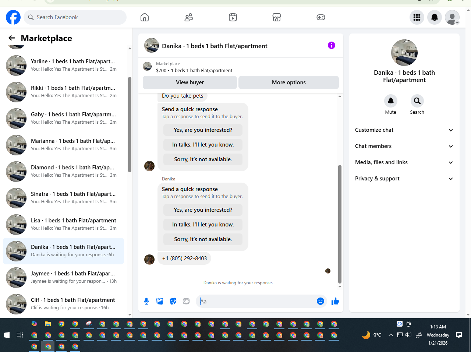Viewport: 471px width, 352px height.
Task: Send the lower "Yes, are you interested?" response
Action: click(x=203, y=210)
